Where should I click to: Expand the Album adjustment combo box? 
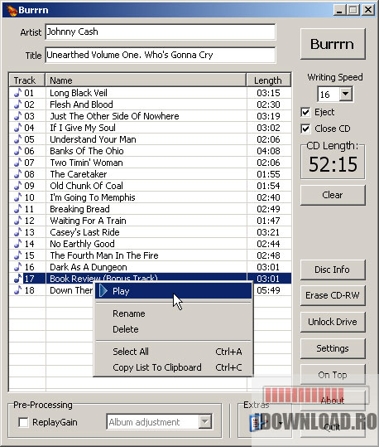205,421
